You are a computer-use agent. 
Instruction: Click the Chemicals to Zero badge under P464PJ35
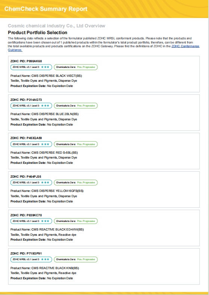coord(76,183)
